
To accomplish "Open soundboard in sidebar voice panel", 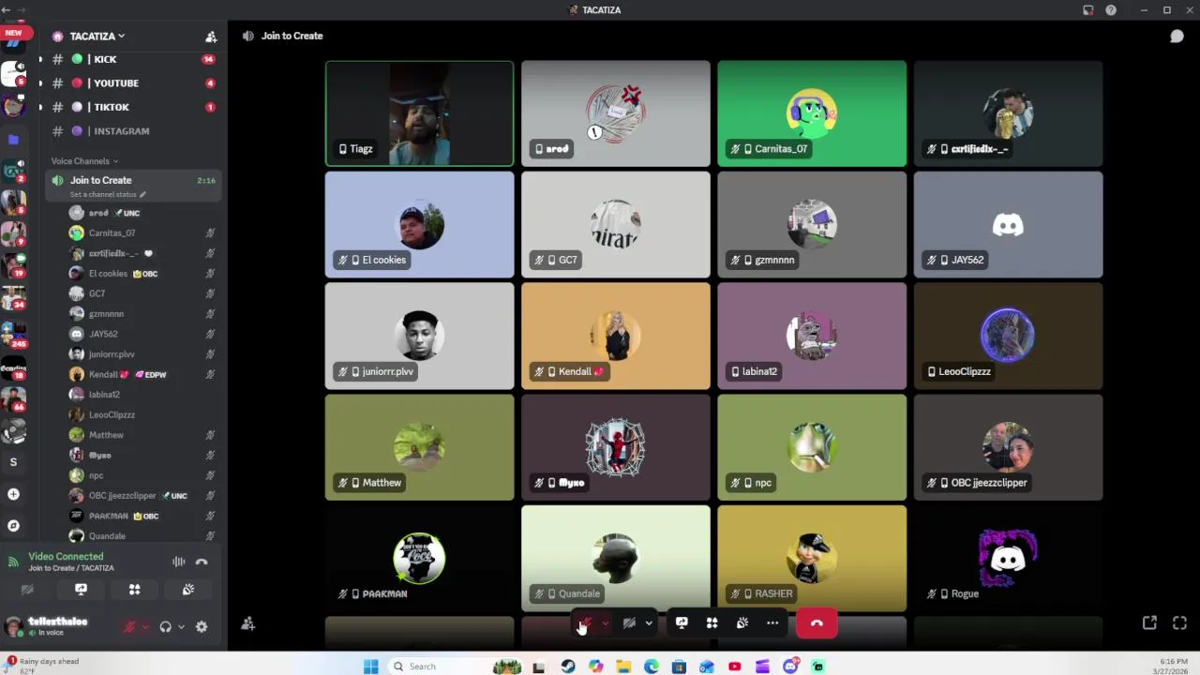I will point(188,590).
